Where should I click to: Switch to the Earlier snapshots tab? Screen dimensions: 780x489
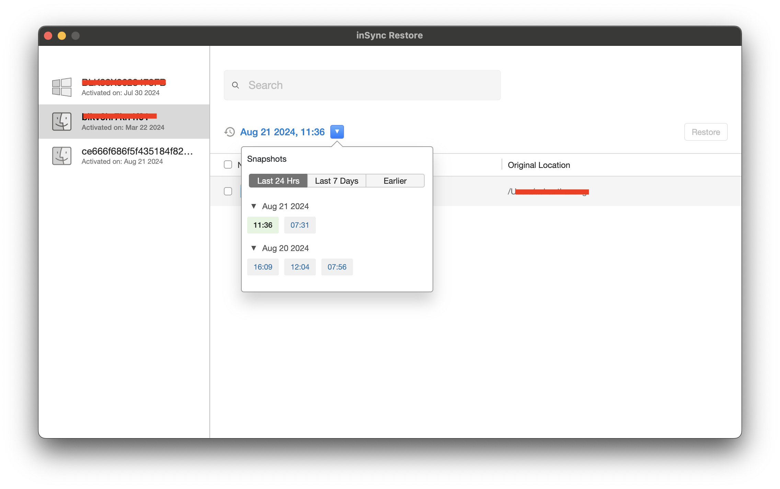(395, 181)
